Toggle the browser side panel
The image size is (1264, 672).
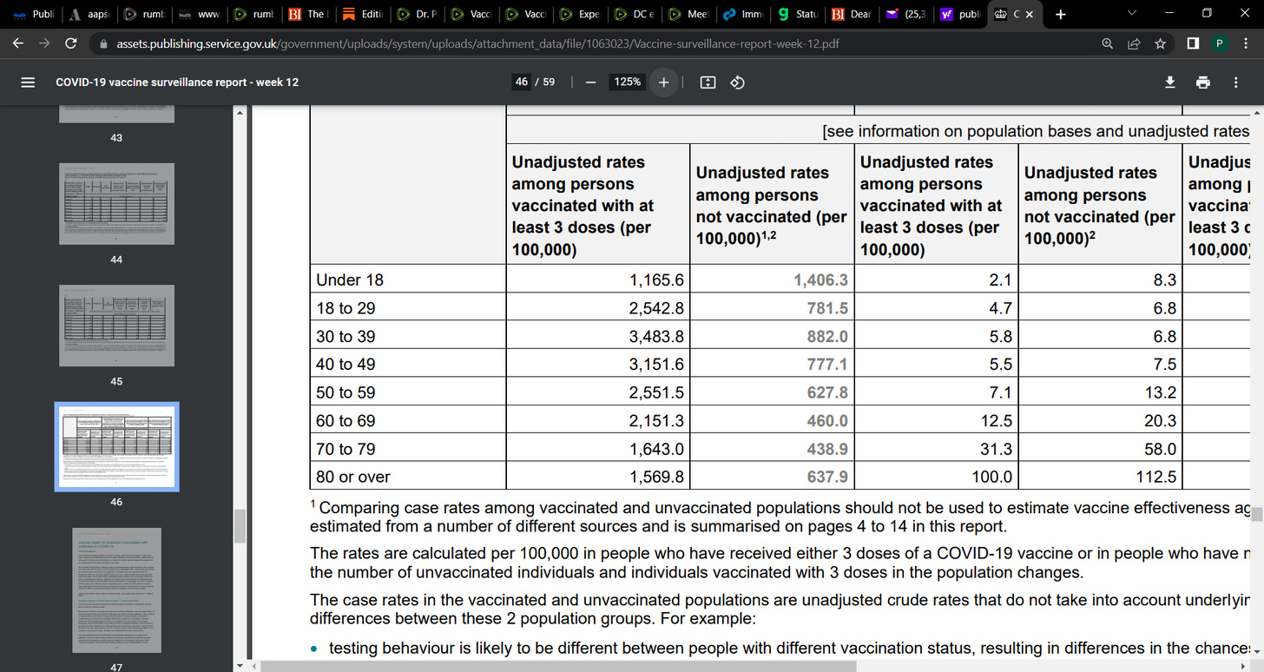pyautogui.click(x=1193, y=43)
